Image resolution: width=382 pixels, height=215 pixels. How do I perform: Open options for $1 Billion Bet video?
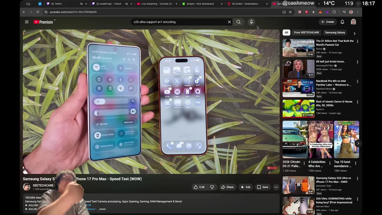(x=358, y=42)
